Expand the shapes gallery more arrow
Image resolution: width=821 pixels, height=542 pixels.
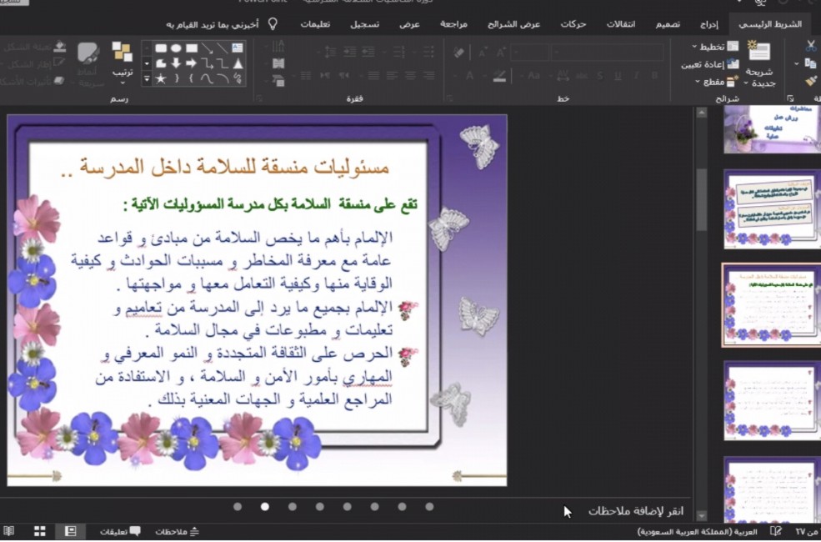tap(148, 79)
